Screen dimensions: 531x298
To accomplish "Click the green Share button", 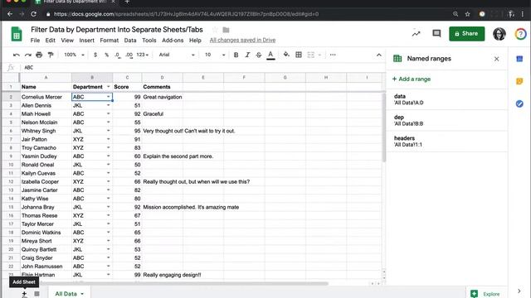I will point(466,33).
